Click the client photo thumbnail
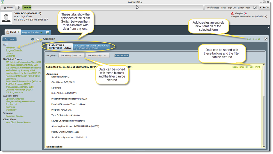This screenshot has height=154, width=273. click(x=6, y=18)
